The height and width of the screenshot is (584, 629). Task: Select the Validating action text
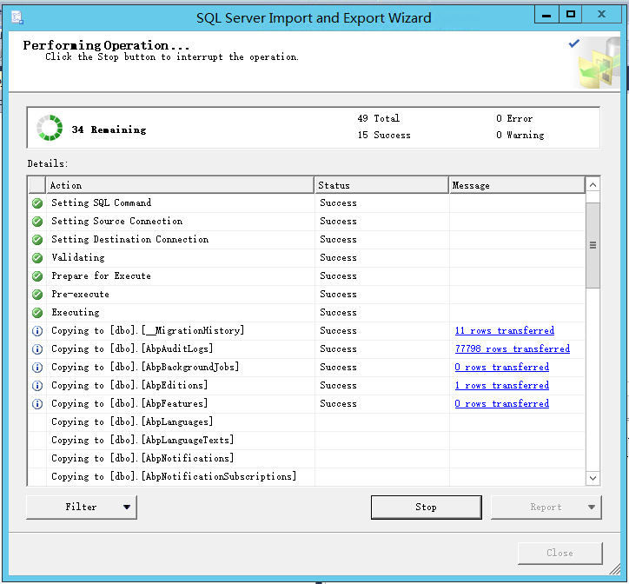pyautogui.click(x=78, y=258)
